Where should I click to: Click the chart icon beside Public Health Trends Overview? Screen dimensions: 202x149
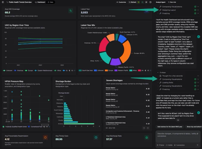[7, 2]
